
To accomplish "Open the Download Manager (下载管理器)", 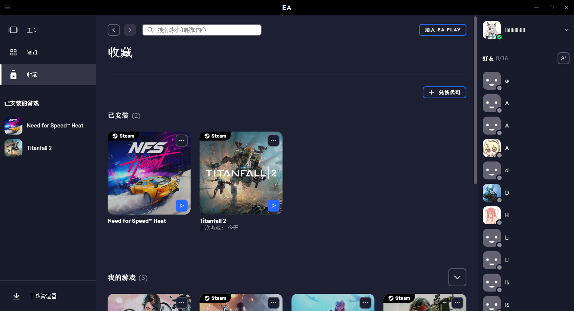I will click(48, 296).
